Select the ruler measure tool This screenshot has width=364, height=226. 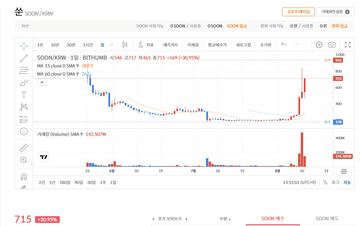24,148
